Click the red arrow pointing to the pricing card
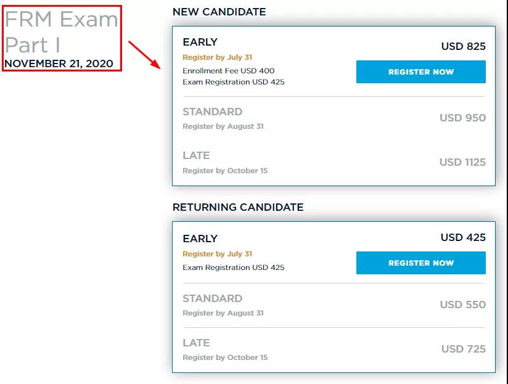This screenshot has width=508, height=384. 144,55
